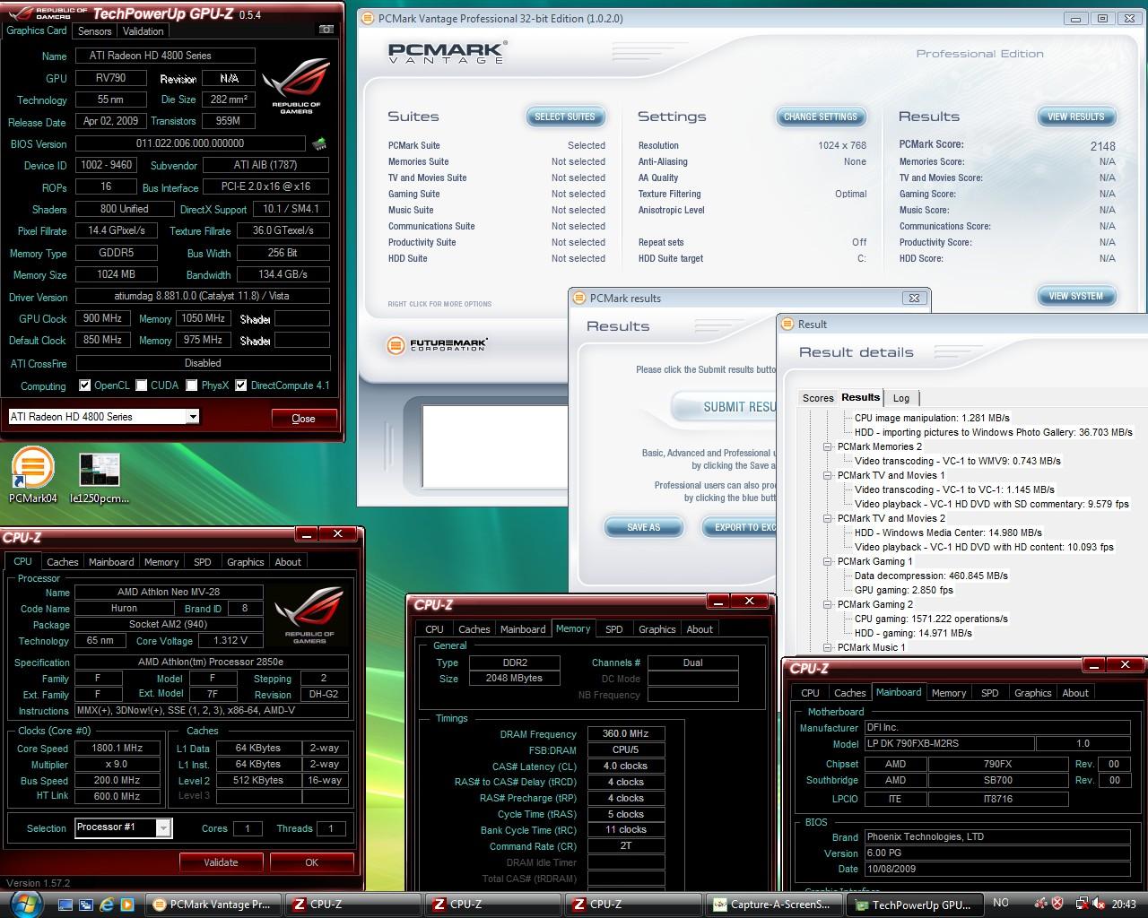Click the SUBMIT RESULTS button
1148x918 pixels.
(x=725, y=407)
